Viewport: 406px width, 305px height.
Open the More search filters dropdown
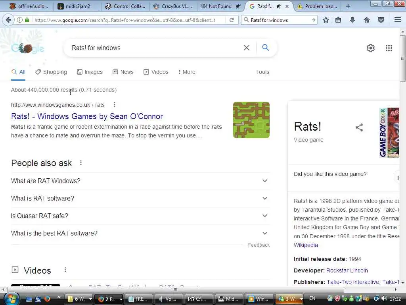(187, 72)
